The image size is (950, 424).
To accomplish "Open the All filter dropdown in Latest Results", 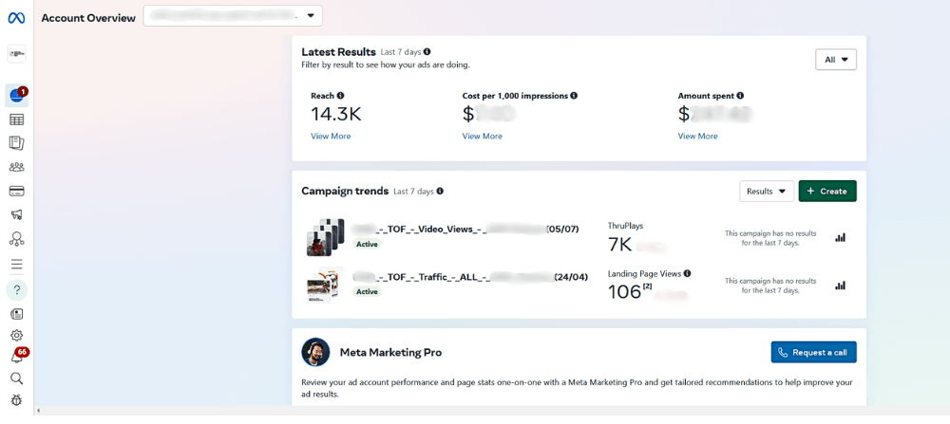I will pyautogui.click(x=835, y=60).
